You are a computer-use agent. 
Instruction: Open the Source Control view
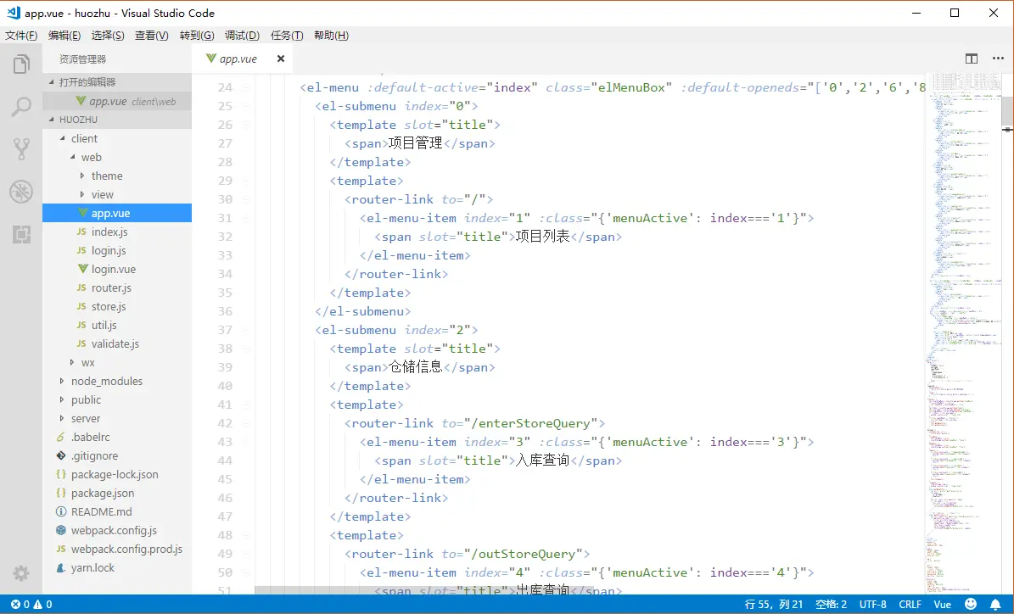(x=21, y=149)
